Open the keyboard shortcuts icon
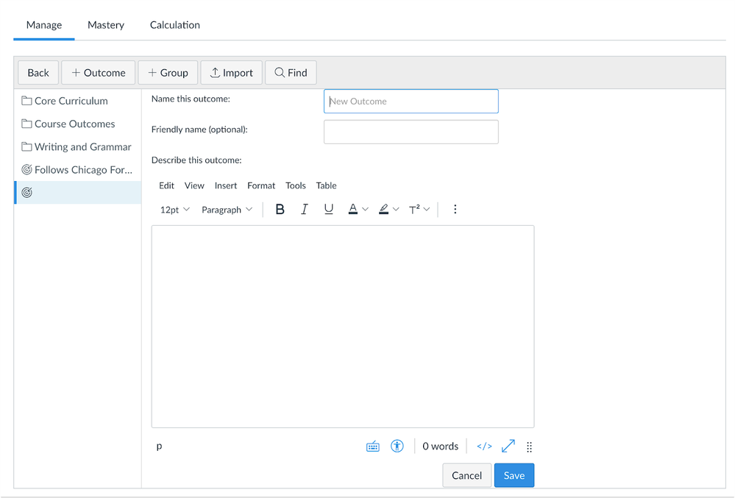This screenshot has width=735, height=498. (x=373, y=447)
